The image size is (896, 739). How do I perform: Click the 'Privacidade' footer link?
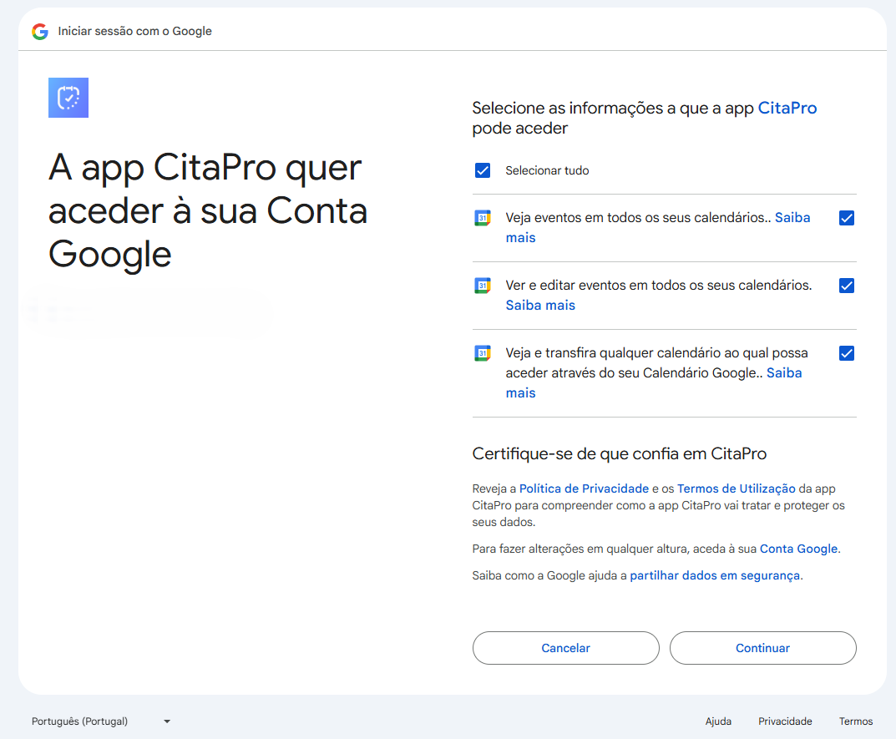pos(785,721)
